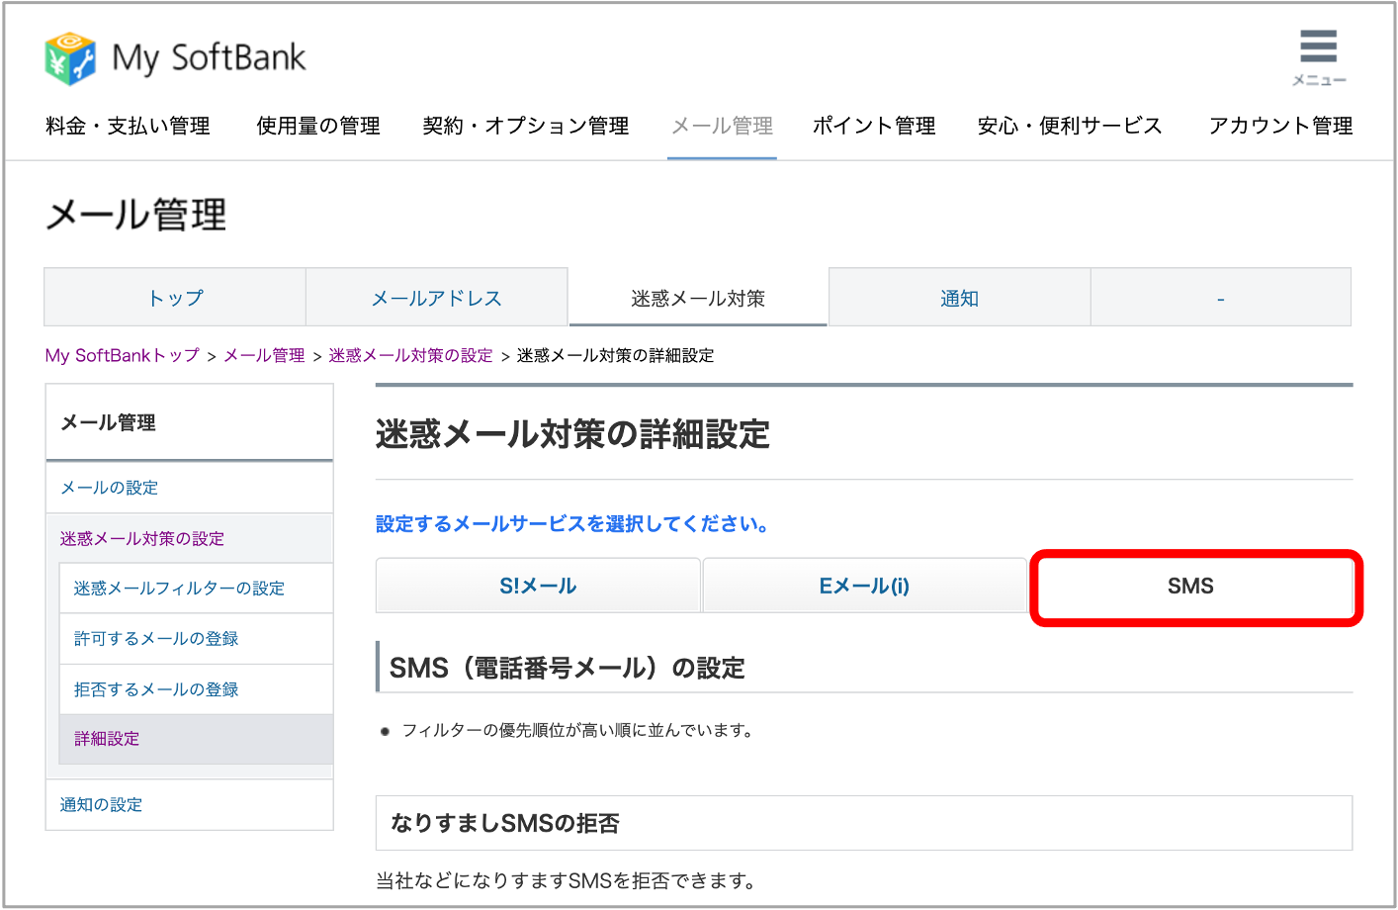Viewport: 1398px width, 910px height.
Task: Follow the メール管理 breadcrumb link
Action: (264, 355)
